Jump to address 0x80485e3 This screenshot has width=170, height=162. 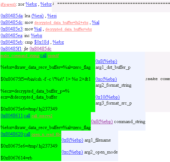click(12, 29)
